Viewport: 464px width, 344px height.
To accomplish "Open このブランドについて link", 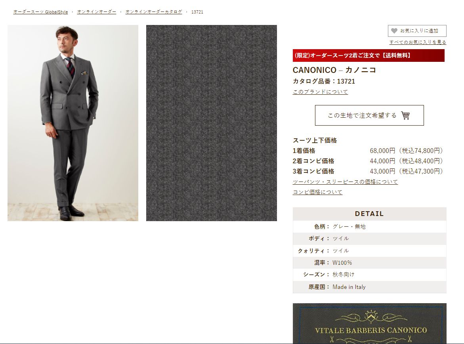I will coord(320,92).
